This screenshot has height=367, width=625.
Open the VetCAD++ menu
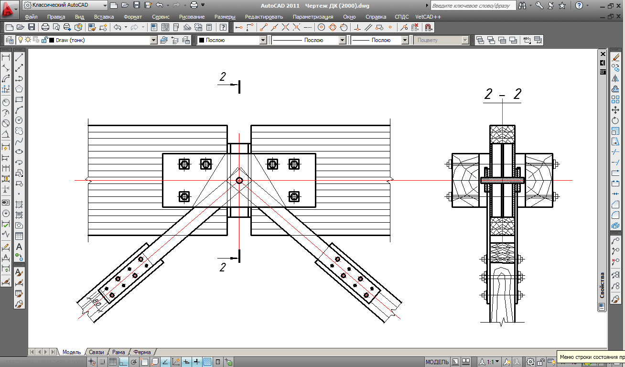428,17
